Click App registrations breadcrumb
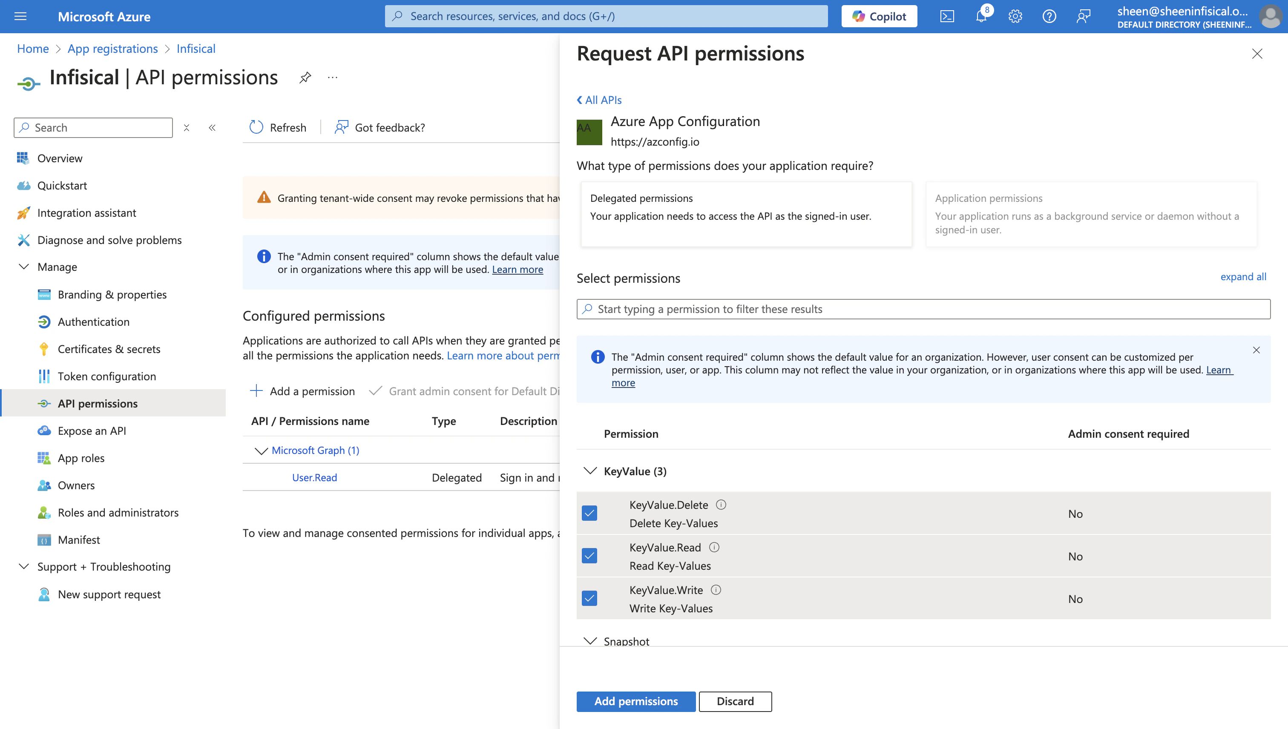Image resolution: width=1288 pixels, height=729 pixels. (113, 49)
